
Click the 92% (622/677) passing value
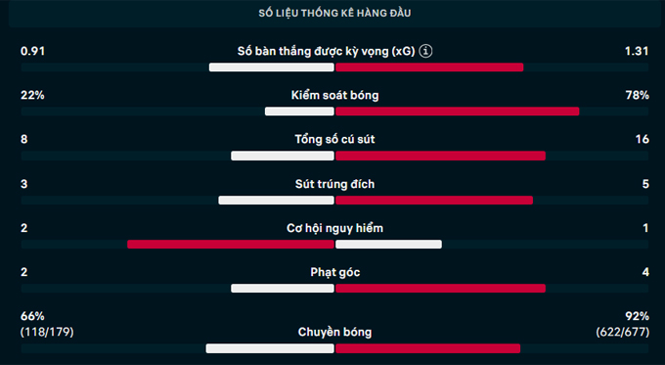(x=622, y=324)
